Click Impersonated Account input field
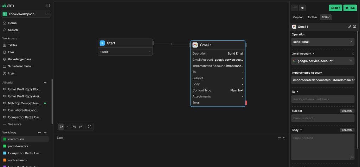 (323, 80)
